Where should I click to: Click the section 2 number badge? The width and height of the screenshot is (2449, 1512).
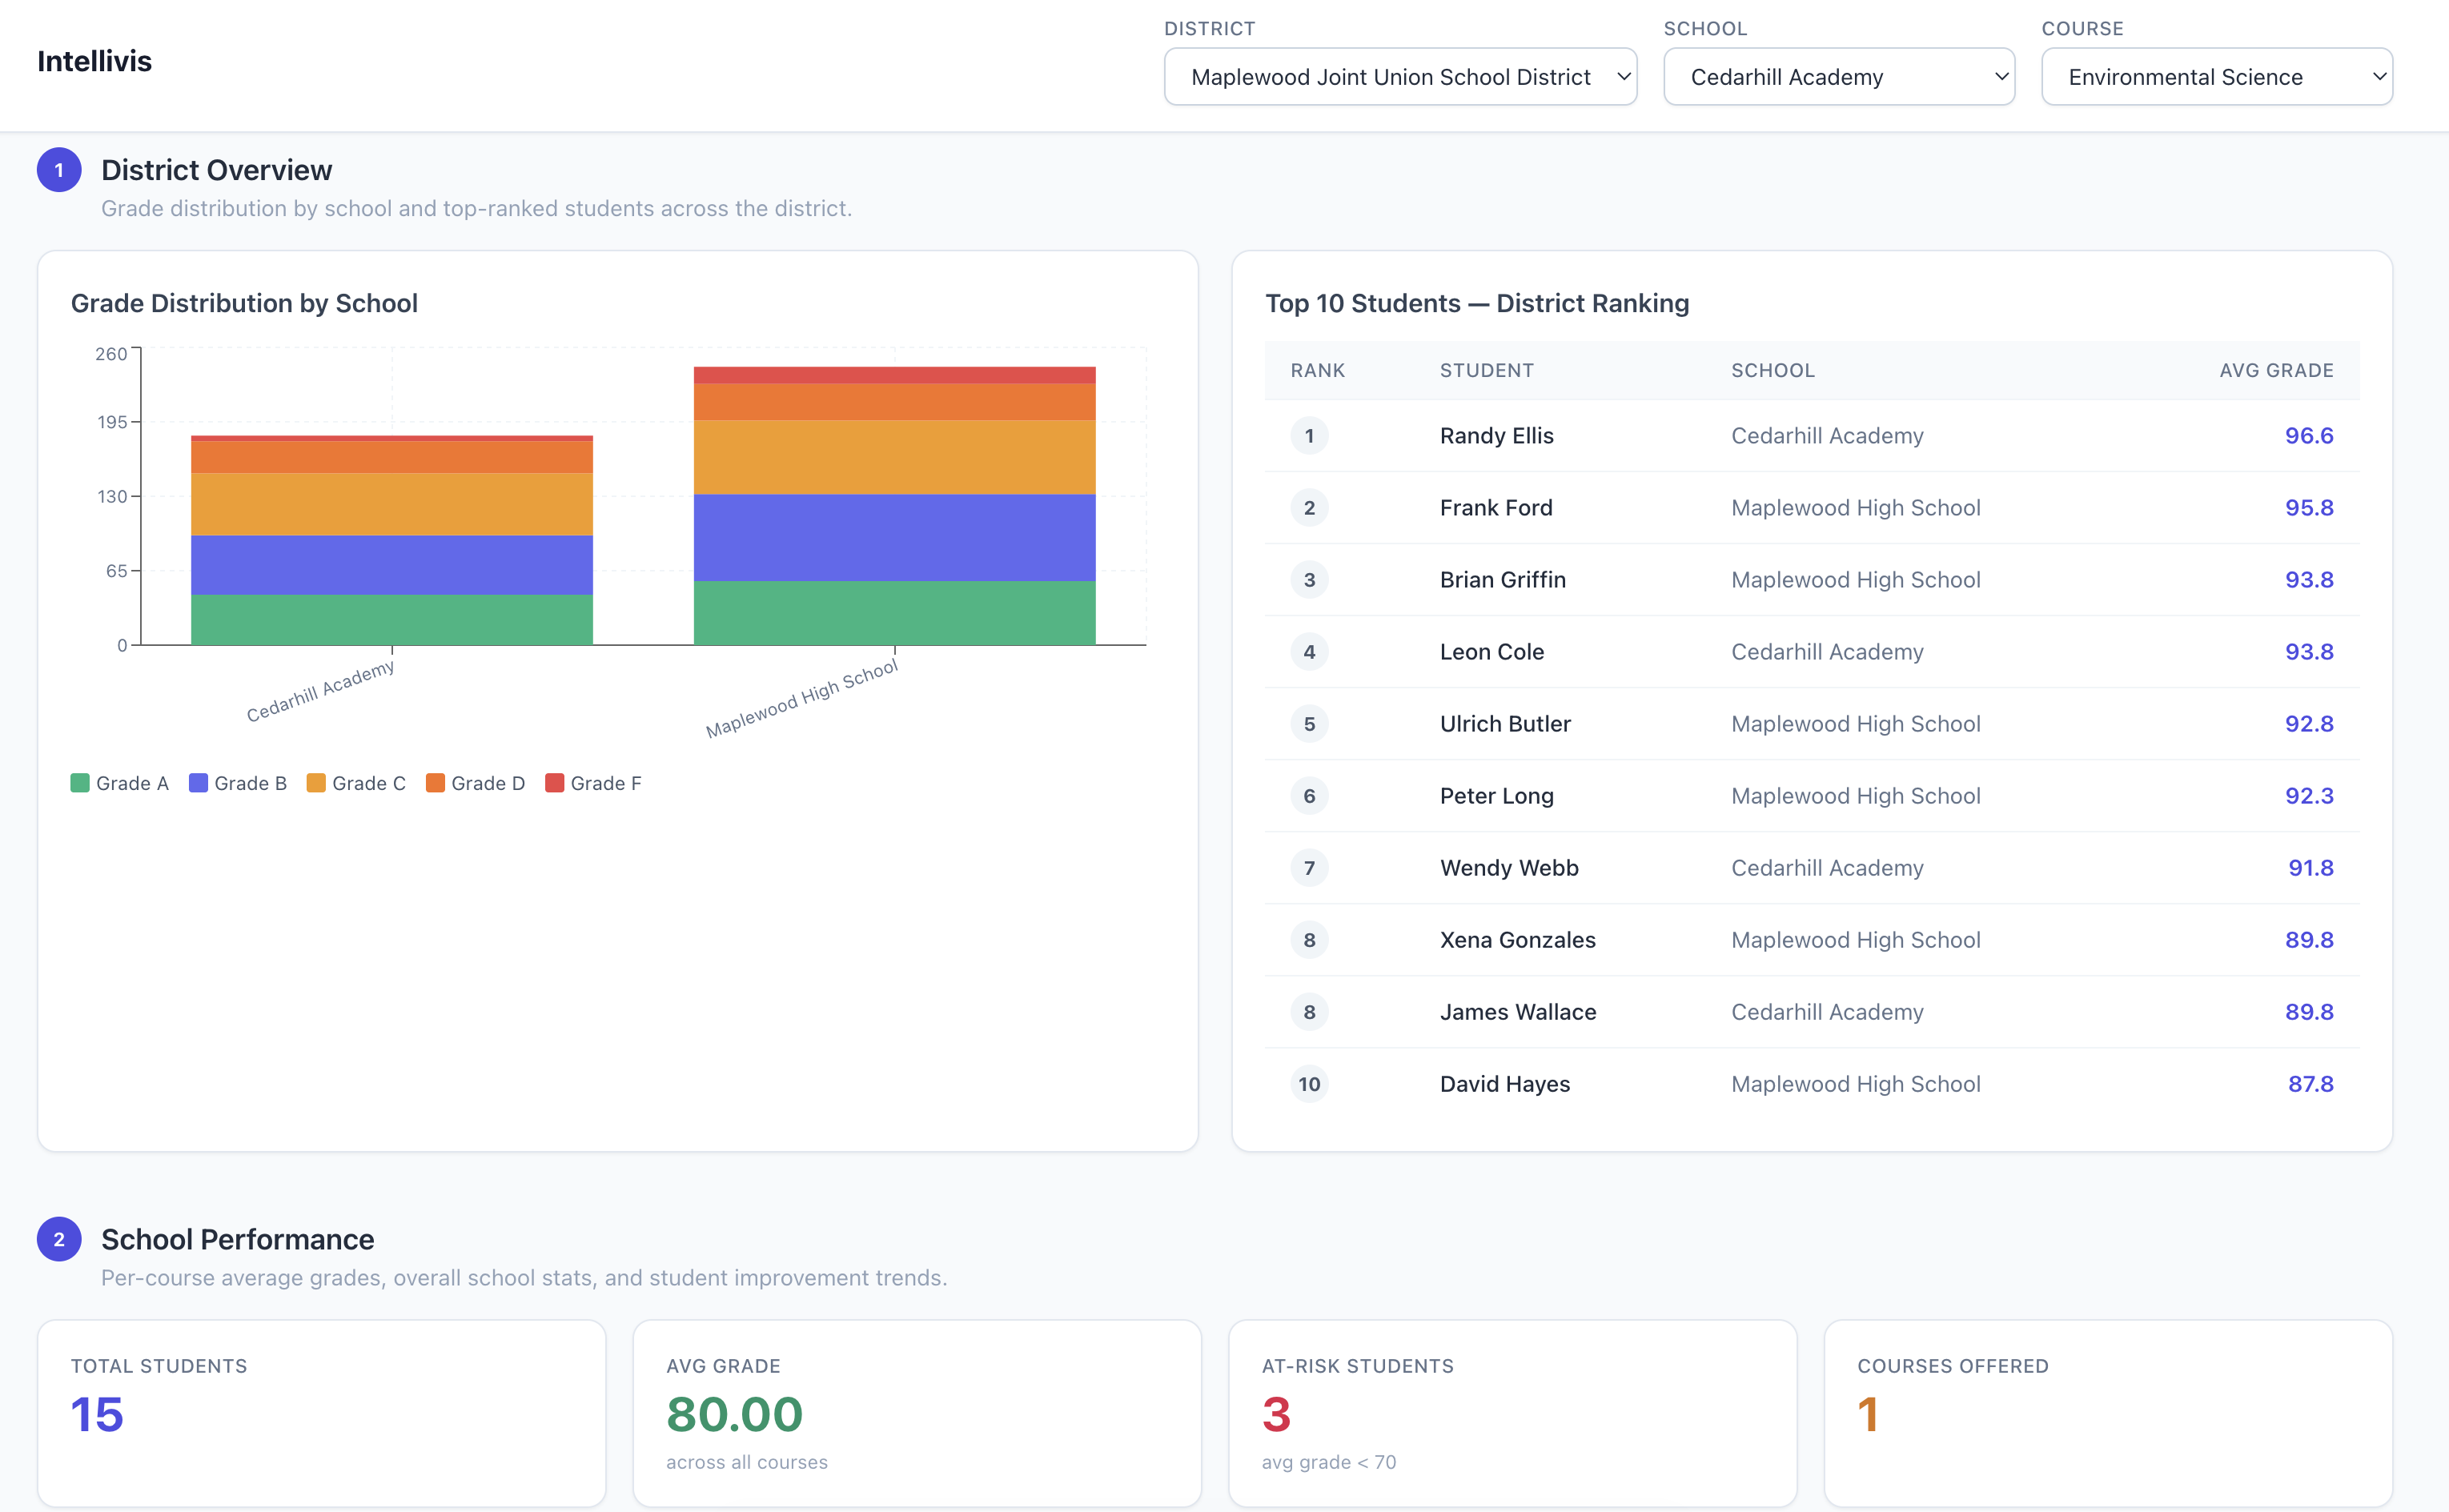coord(59,1239)
